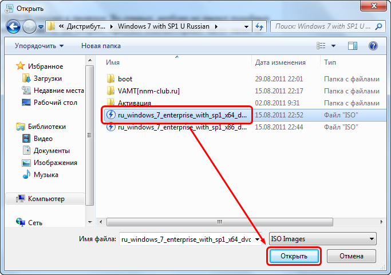Screen dimensions: 391x275
Task: Expand the arrow after Дистрибут... breadcrumb
Action: tap(112, 26)
